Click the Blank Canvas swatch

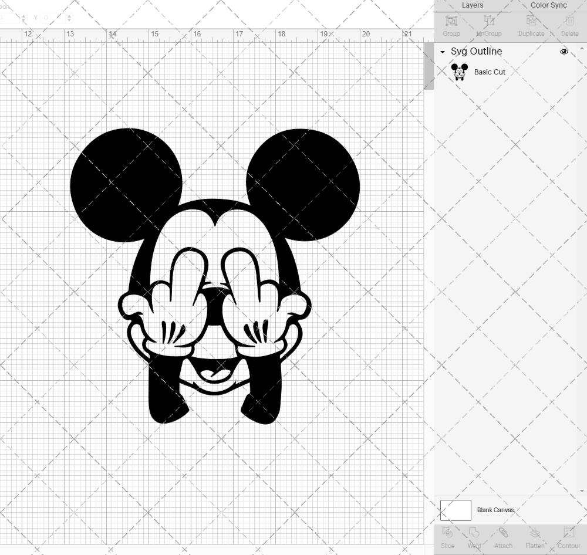[456, 510]
